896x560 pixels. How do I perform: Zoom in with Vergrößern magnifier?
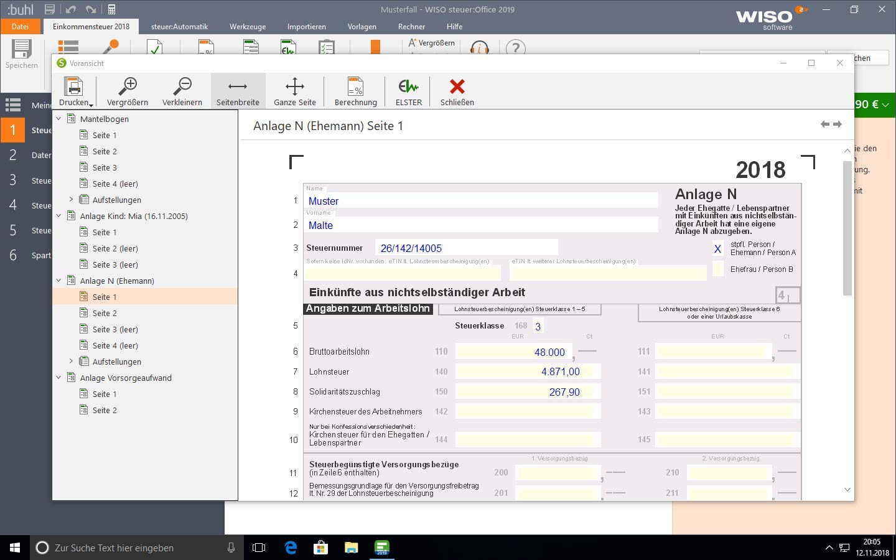[127, 91]
